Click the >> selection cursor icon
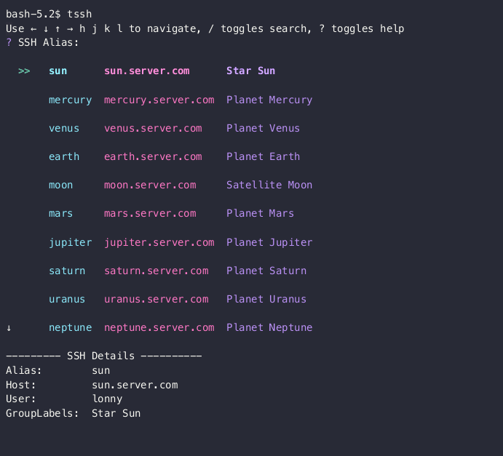Image resolution: width=503 pixels, height=456 pixels. [x=24, y=71]
